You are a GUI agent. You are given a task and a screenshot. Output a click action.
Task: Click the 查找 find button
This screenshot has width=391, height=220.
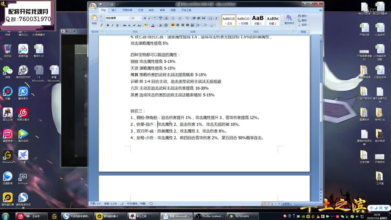[303, 16]
